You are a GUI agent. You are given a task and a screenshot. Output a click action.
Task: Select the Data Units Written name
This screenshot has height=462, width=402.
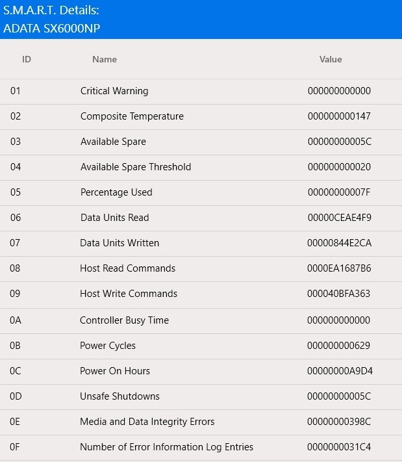click(119, 243)
